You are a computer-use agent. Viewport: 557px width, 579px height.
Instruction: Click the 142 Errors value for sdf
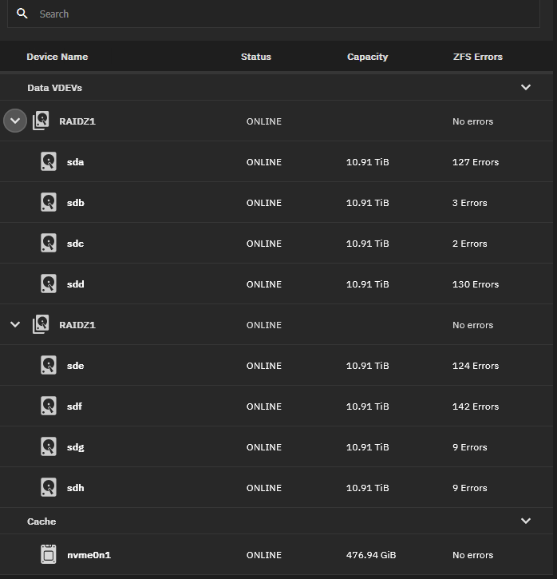coord(475,406)
